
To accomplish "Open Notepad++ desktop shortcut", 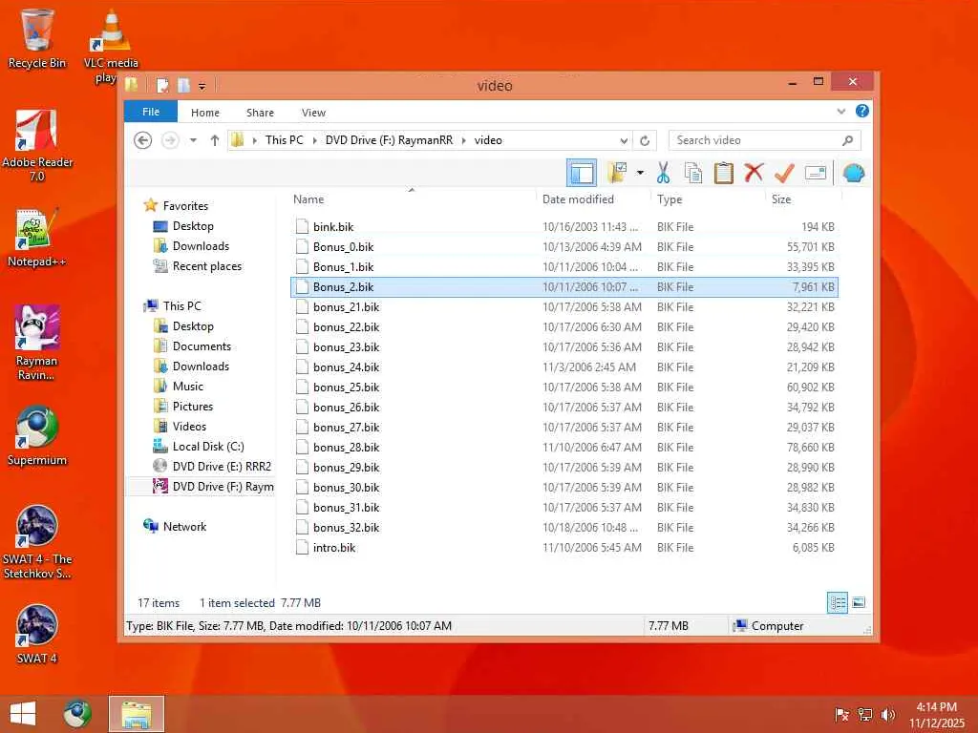I will 37,238.
